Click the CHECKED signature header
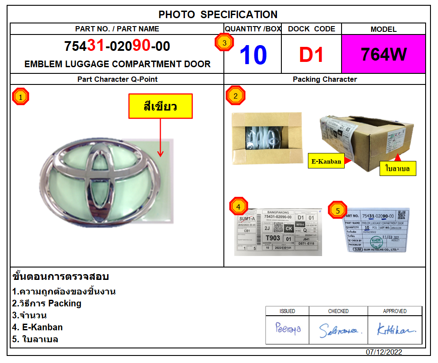Image resolution: width=438 pixels, height=363 pixels. point(338,311)
